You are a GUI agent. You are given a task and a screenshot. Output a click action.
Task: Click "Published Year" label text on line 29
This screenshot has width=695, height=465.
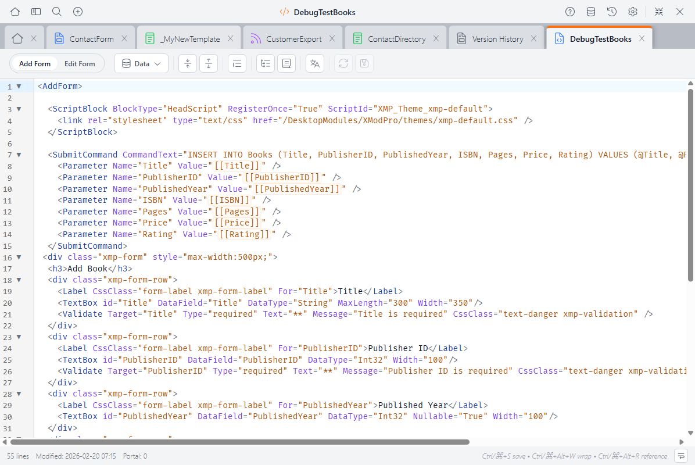pyautogui.click(x=413, y=405)
